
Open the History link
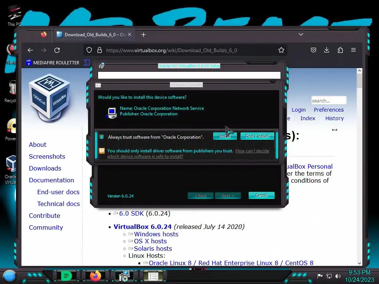click(x=334, y=118)
